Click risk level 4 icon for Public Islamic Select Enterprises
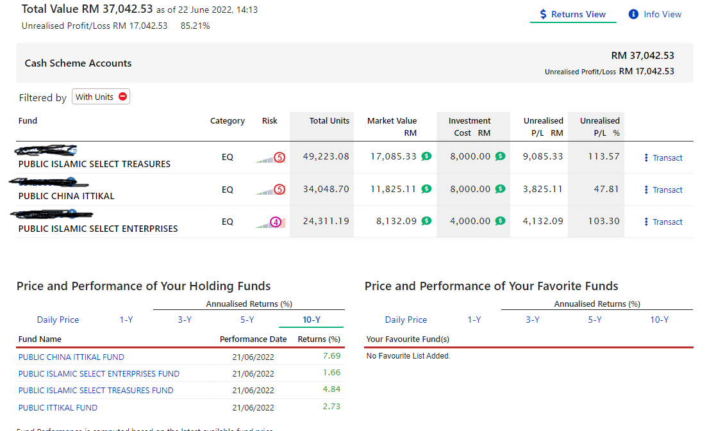Screen dimensions: 707x431 (276, 222)
